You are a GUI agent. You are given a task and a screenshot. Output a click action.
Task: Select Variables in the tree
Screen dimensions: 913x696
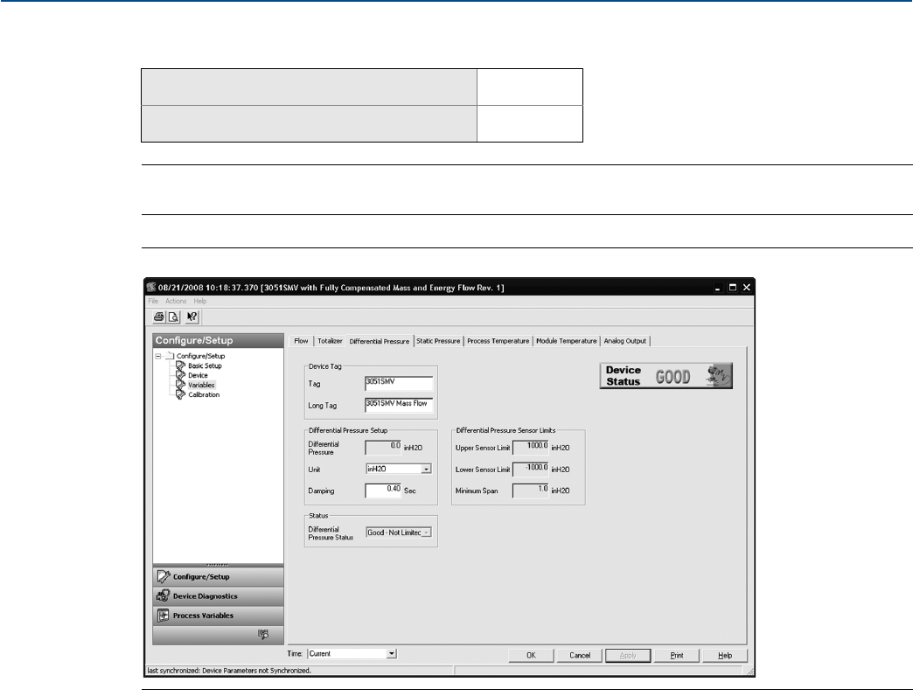point(201,385)
